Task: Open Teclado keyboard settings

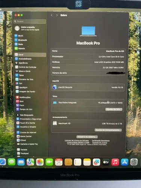Action: pos(22,150)
